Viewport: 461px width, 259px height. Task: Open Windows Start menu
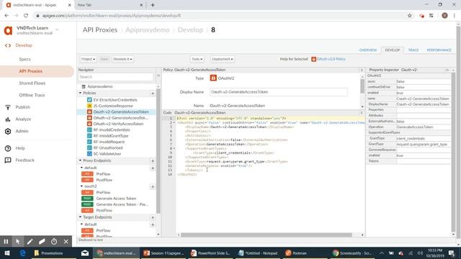(7, 253)
